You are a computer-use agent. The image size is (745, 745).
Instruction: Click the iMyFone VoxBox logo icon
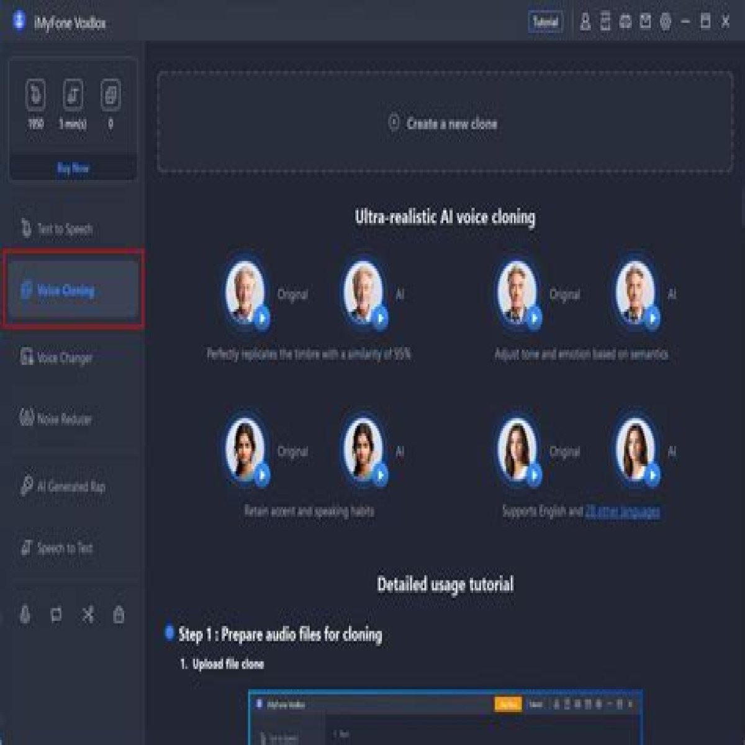coord(19,22)
